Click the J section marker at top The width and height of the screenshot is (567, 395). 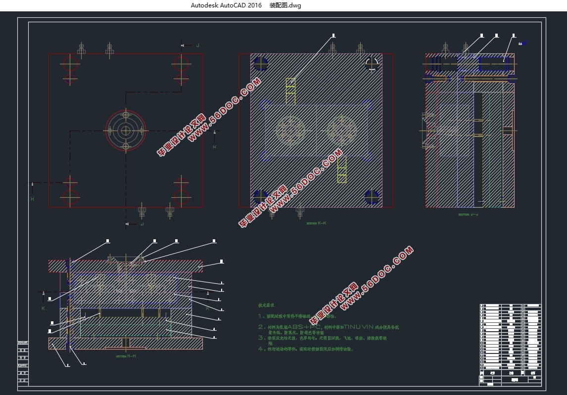[x=197, y=45]
